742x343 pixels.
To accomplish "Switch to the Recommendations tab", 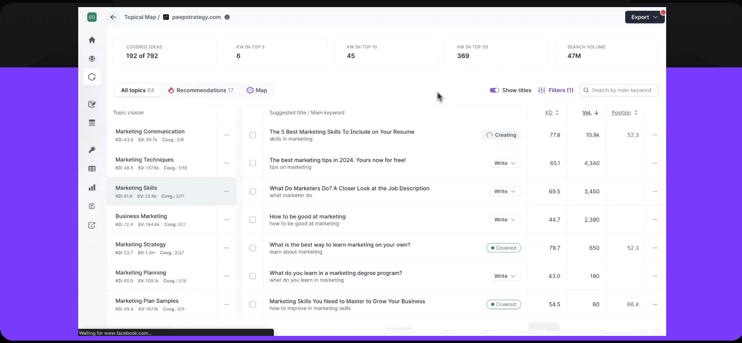I will tap(201, 90).
